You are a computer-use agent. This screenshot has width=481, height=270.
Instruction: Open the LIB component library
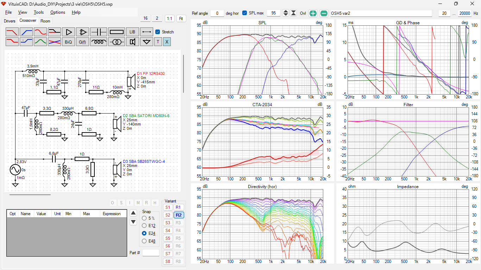tap(132, 32)
